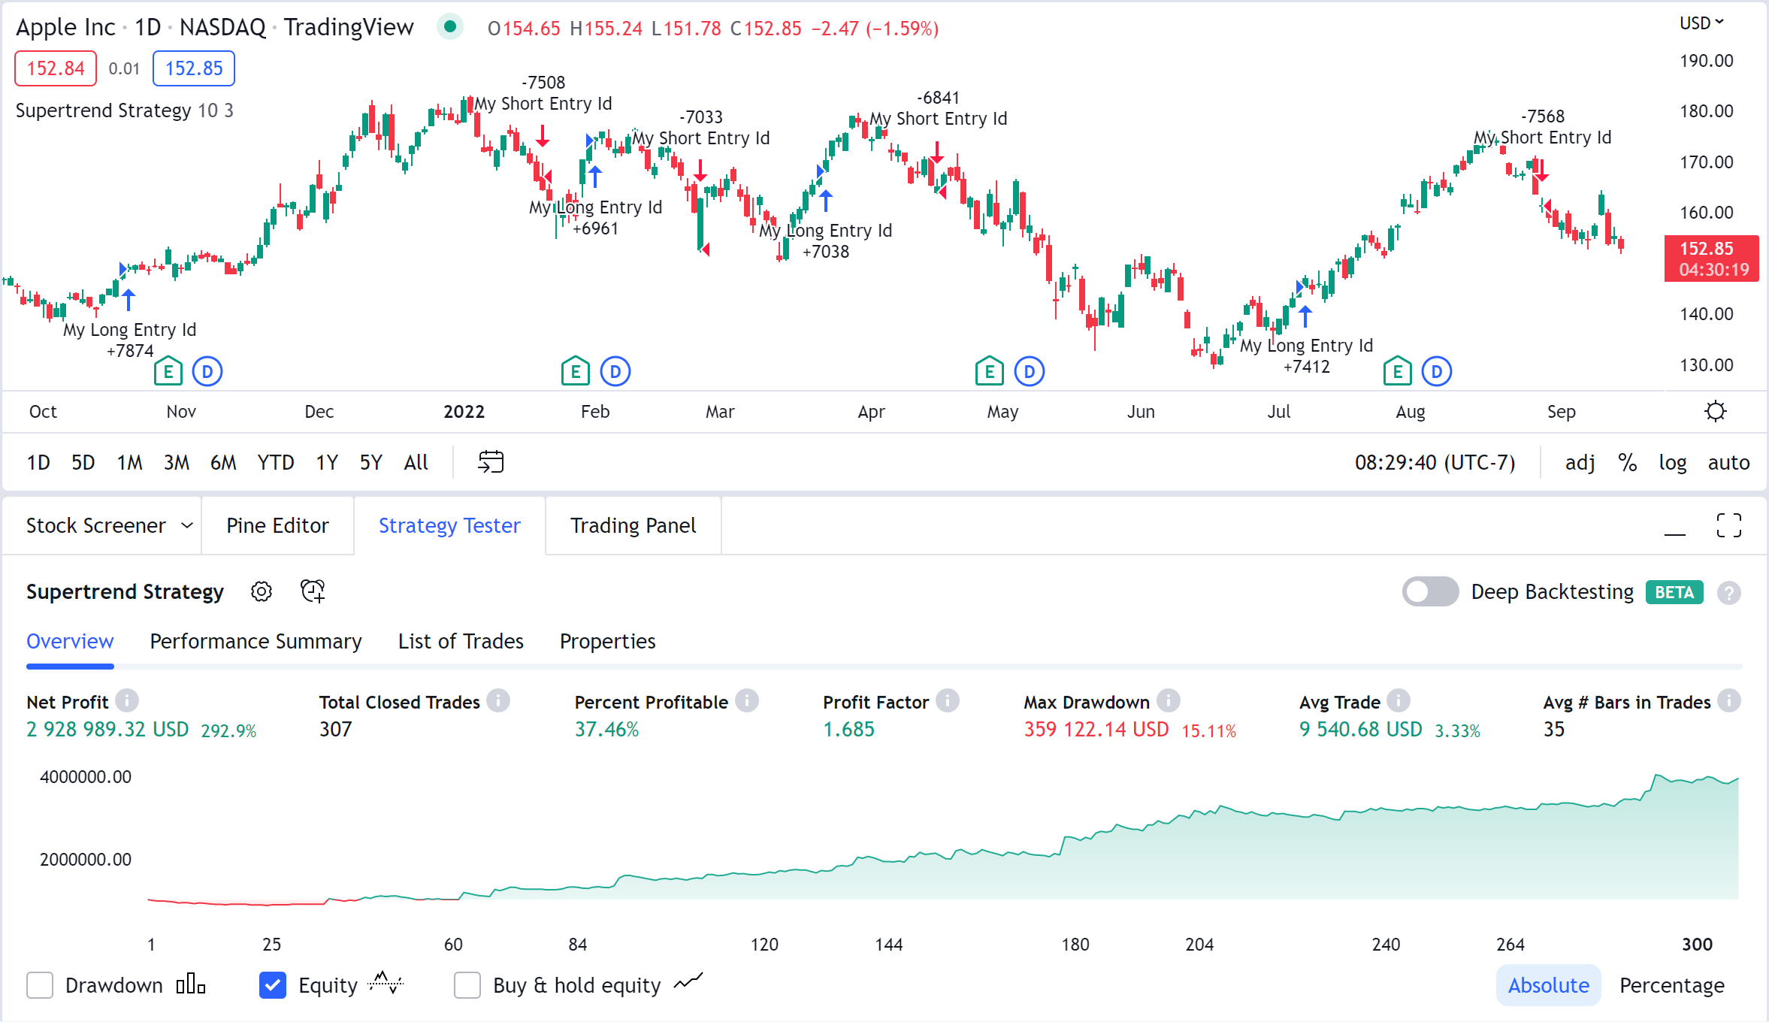Image resolution: width=1769 pixels, height=1022 pixels.
Task: Enable Deep Backtesting
Action: [x=1430, y=591]
